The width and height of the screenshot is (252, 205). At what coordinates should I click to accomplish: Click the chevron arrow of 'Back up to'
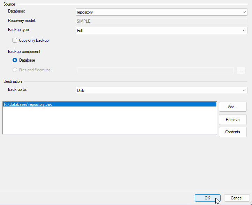point(244,90)
